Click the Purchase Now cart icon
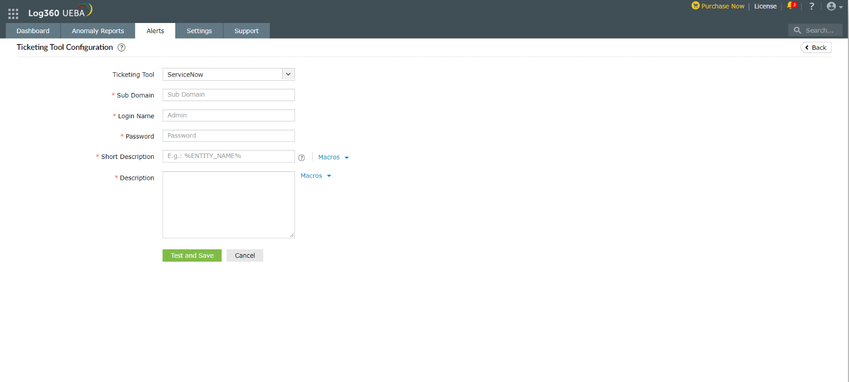The image size is (849, 382). (x=695, y=6)
